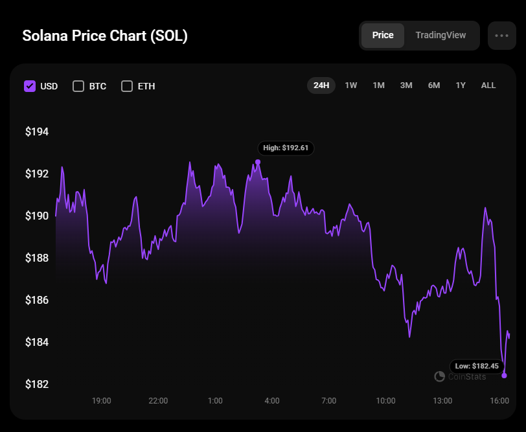Click the high point marker dot
The image size is (526, 432).
coord(258,162)
